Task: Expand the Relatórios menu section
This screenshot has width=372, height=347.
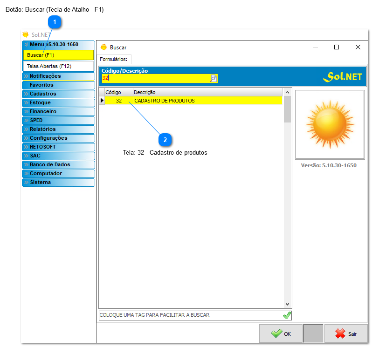Action: 58,129
